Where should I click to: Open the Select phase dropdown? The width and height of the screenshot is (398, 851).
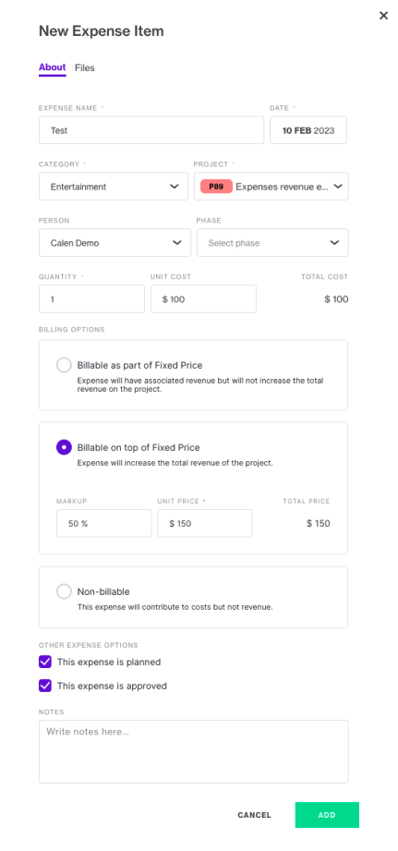point(272,243)
